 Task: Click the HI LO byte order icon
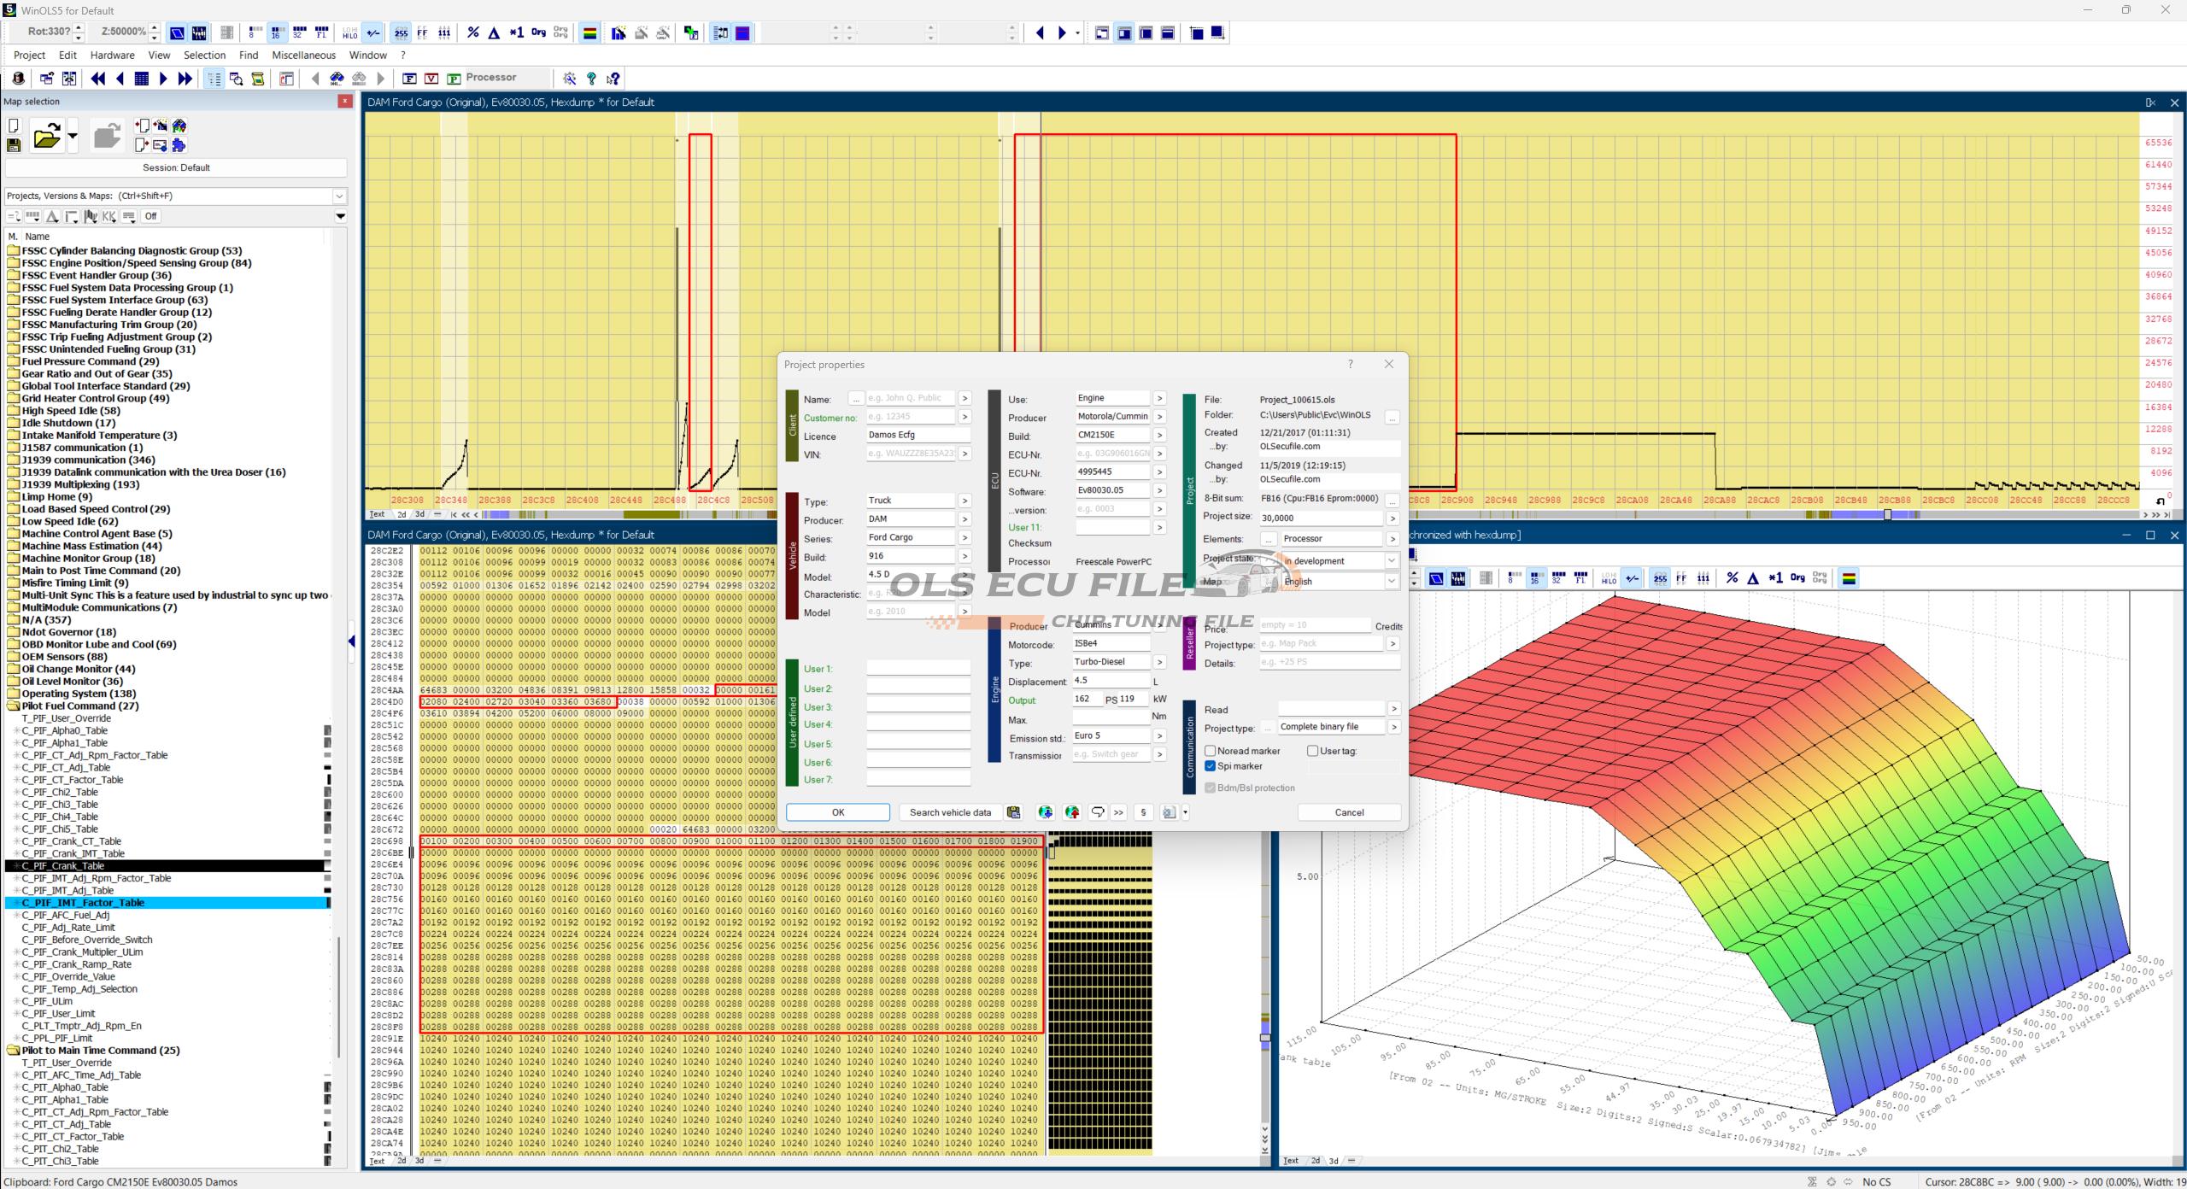pos(349,32)
